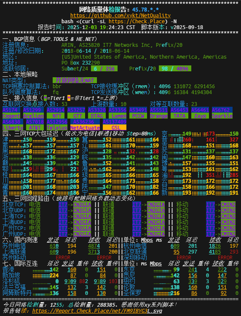Image resolution: width=241 pixels, height=316 pixels.
Task: Click the 9309 send speed value
Action: coord(70,281)
